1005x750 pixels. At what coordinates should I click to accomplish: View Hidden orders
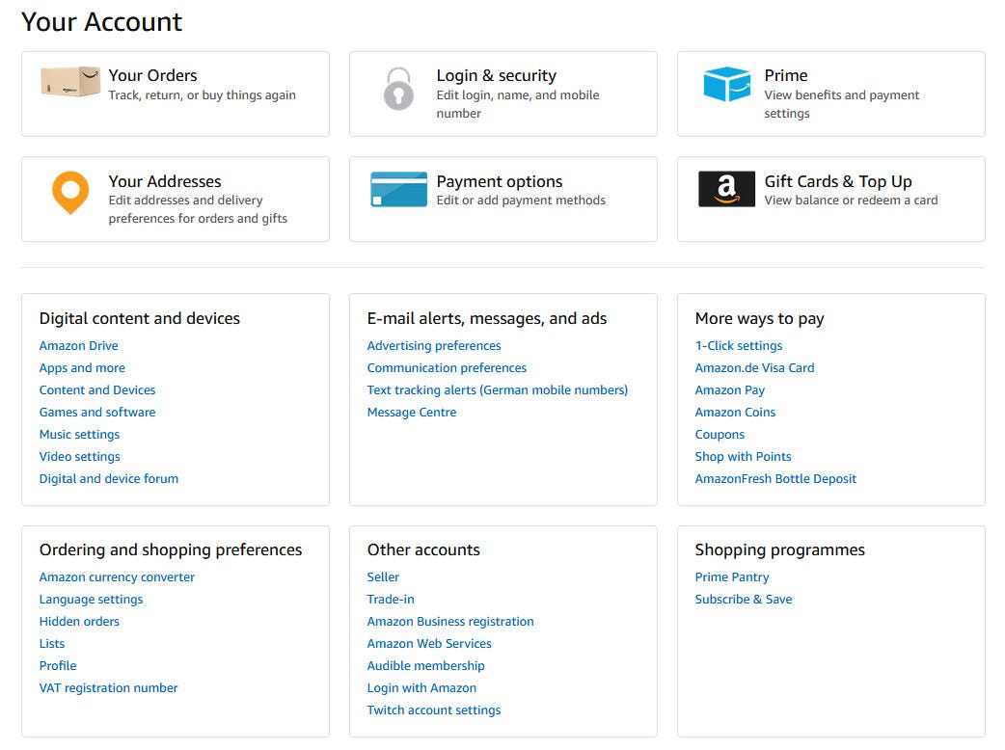[x=79, y=622]
